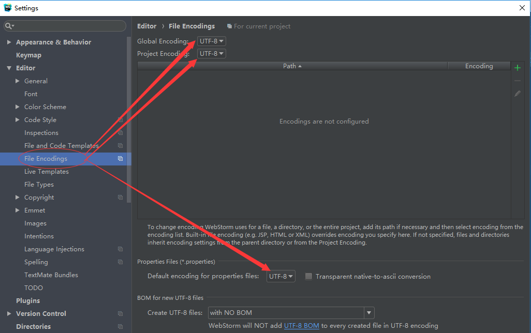Focus the settings search field
This screenshot has height=333, width=531.
click(65, 26)
